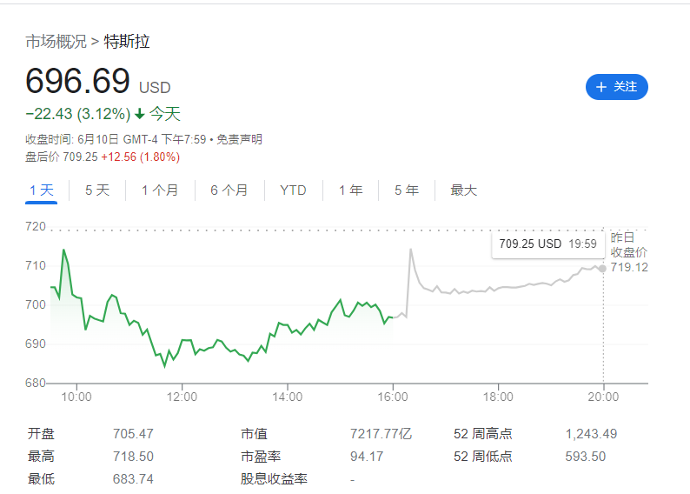Switch chart to 1 年 range
The width and height of the screenshot is (690, 494).
tap(350, 190)
